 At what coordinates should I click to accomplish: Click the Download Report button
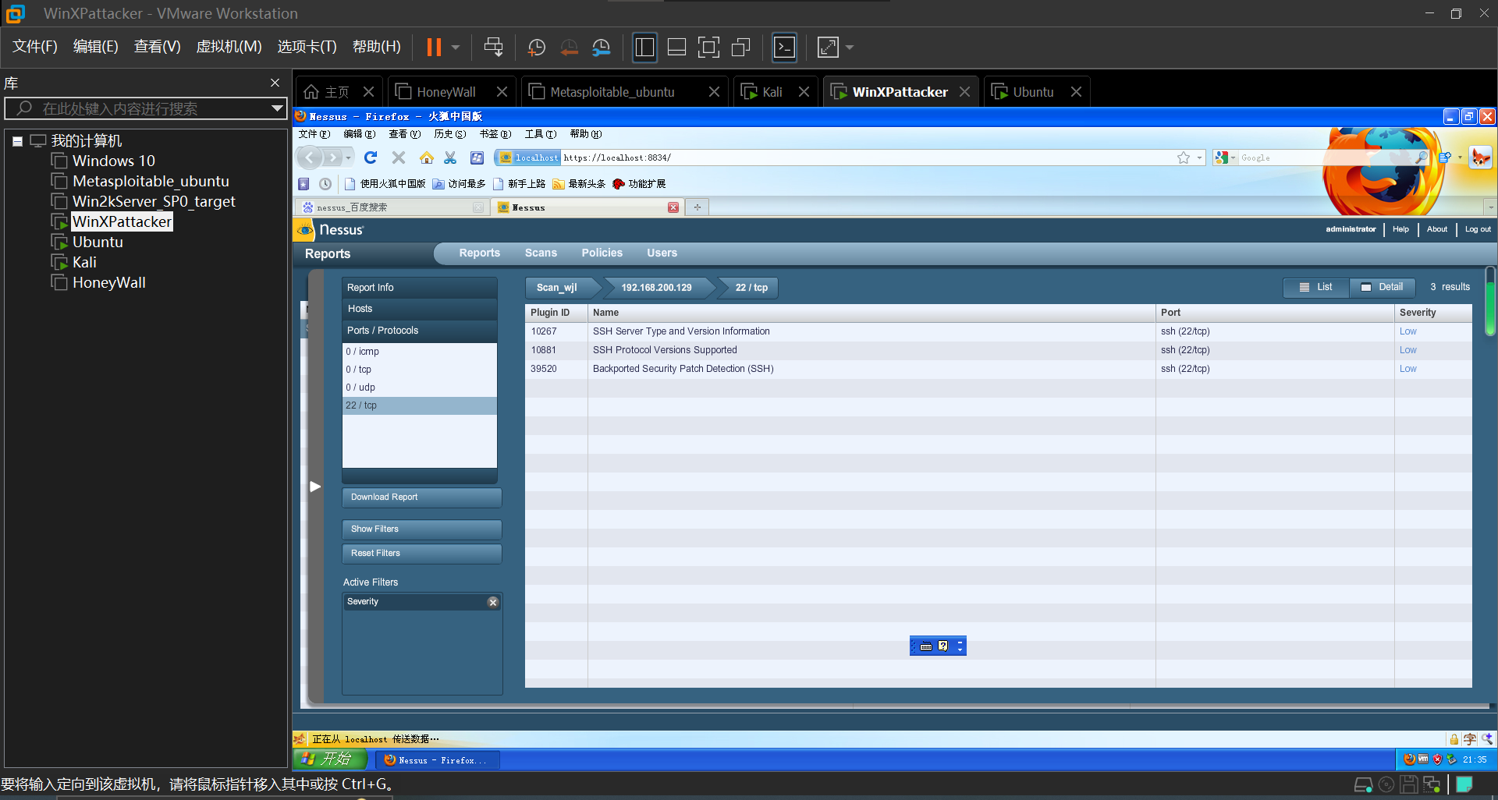pyautogui.click(x=421, y=497)
